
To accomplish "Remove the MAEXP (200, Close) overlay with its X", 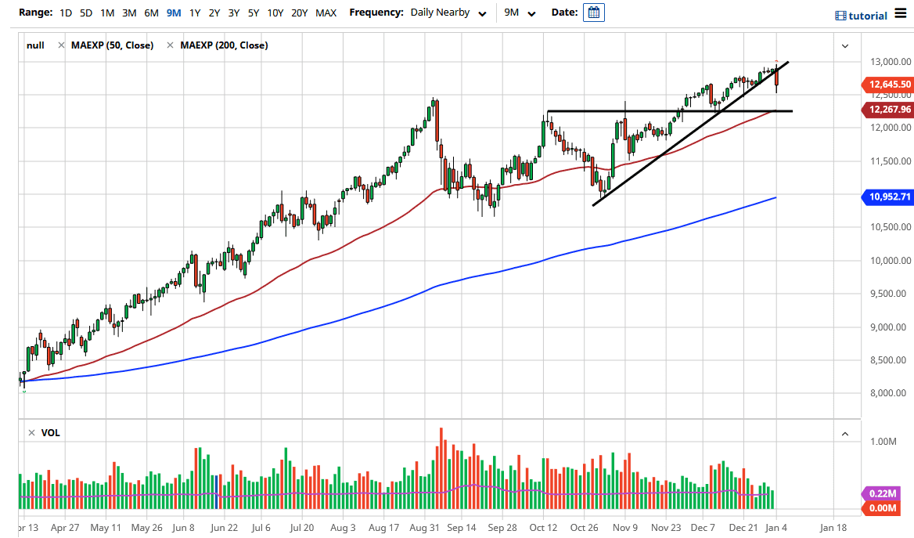I will click(169, 45).
